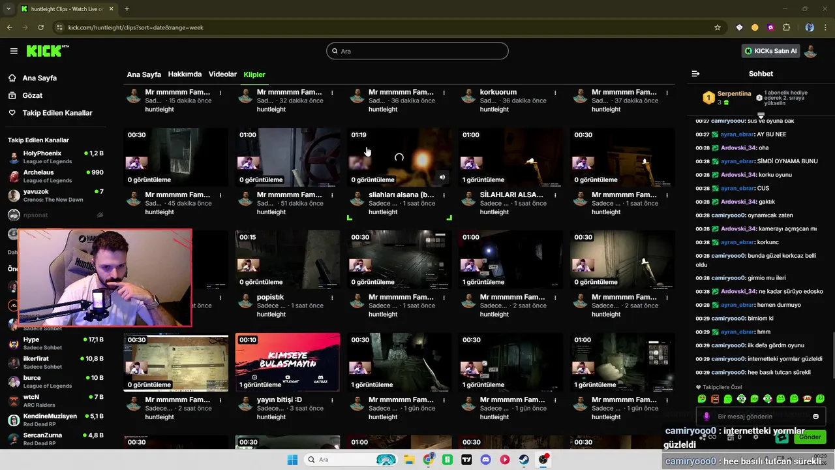The height and width of the screenshot is (470, 835).
Task: Open the Chrome profile icon in the toolbar
Action: coord(810,27)
